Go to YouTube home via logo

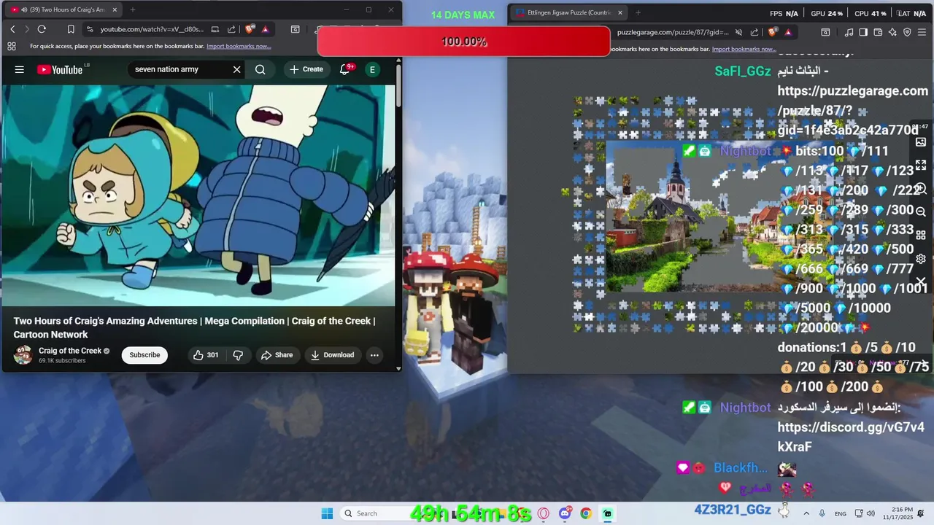[60, 69]
